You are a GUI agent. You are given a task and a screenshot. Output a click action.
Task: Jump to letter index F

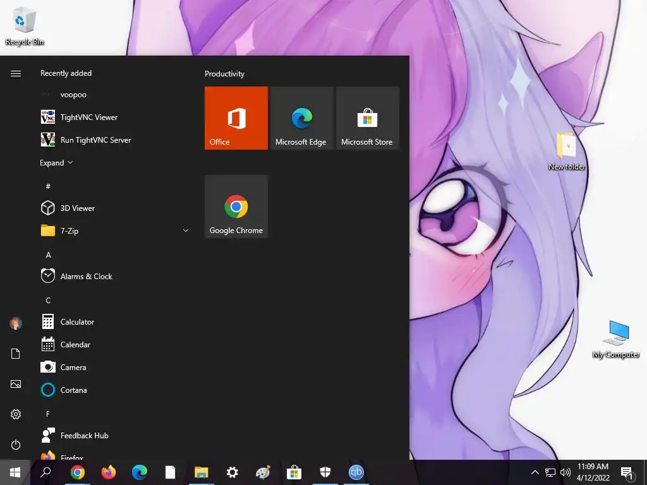48,414
